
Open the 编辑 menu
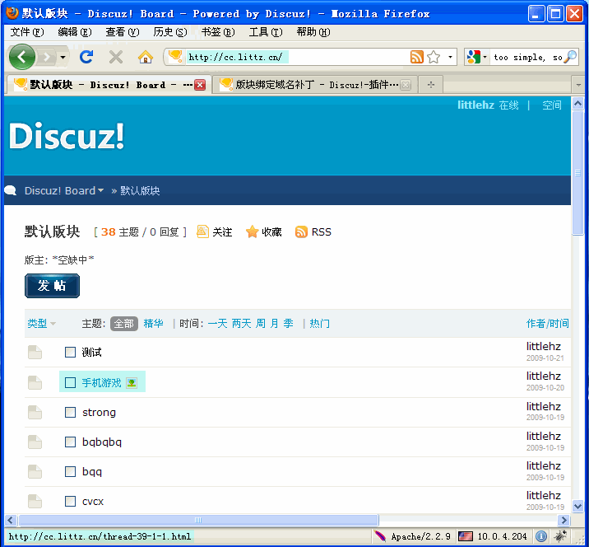[74, 32]
